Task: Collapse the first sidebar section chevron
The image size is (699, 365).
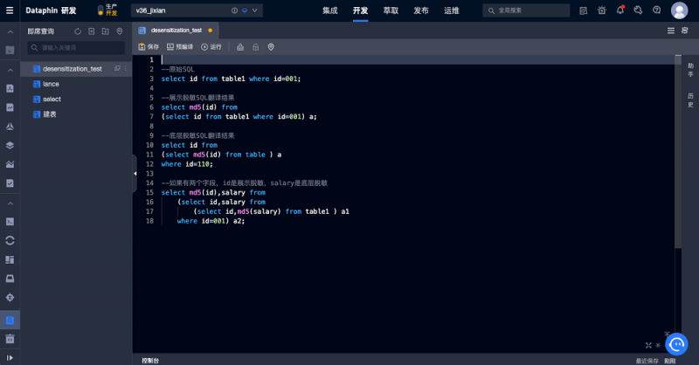Action: point(10,31)
